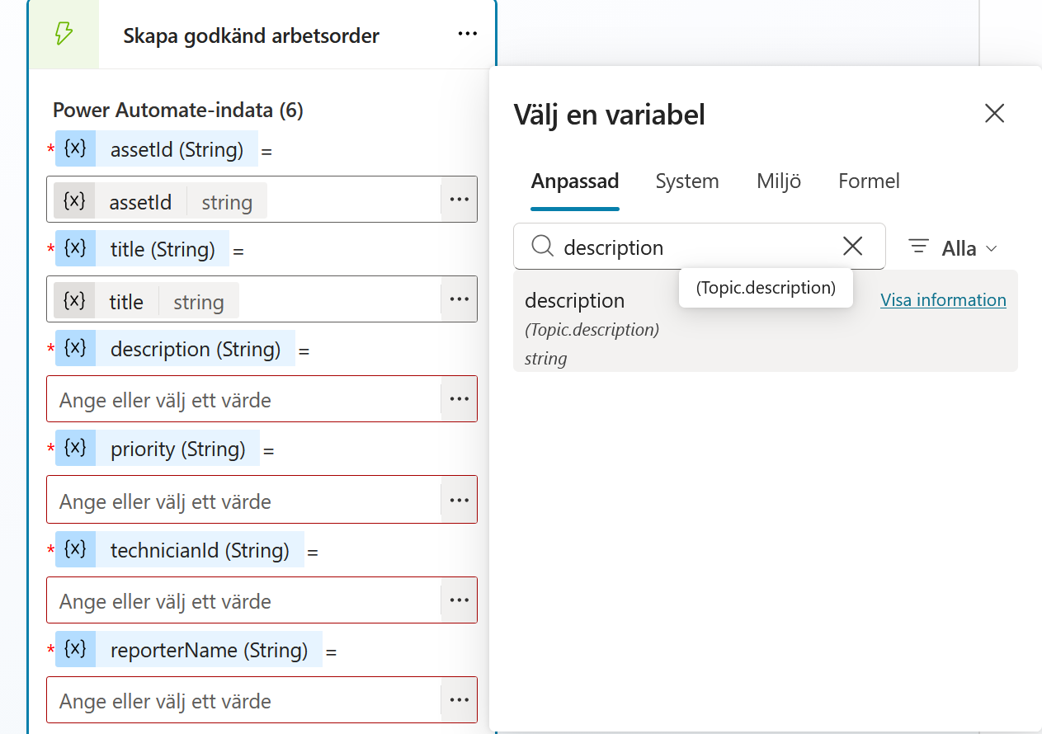
Task: Click the variable icon next to description (String)
Action: point(75,348)
